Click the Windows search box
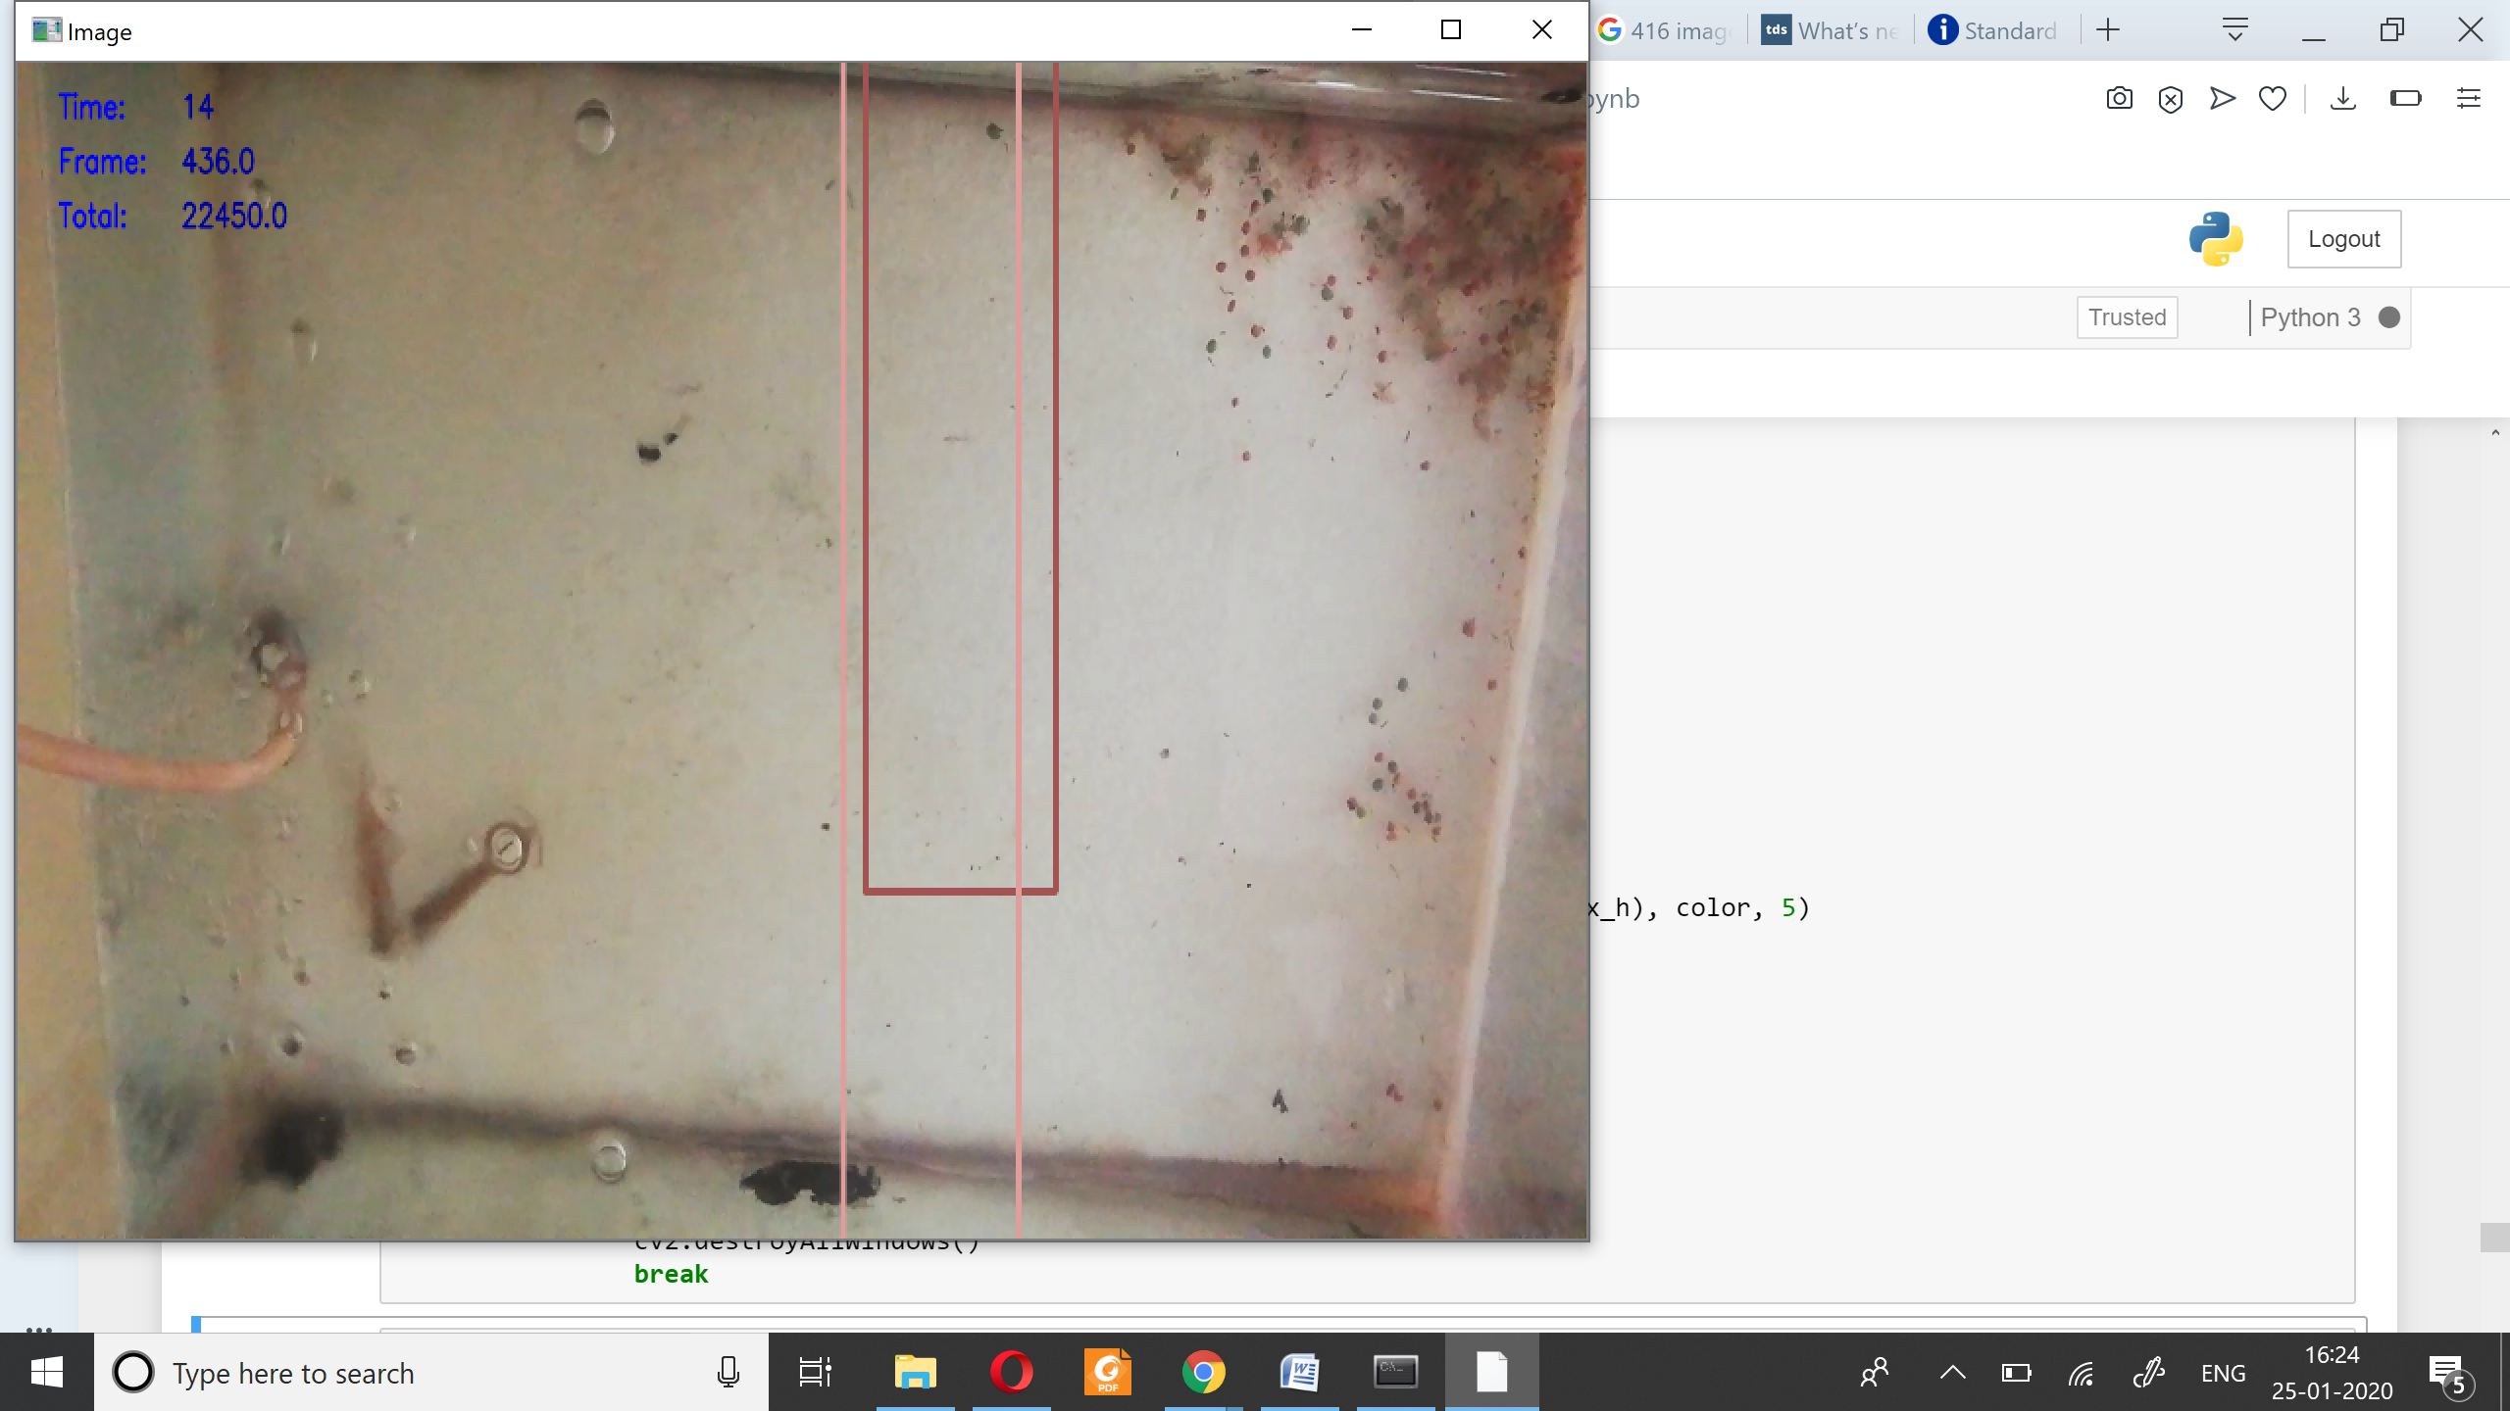 tap(392, 1372)
